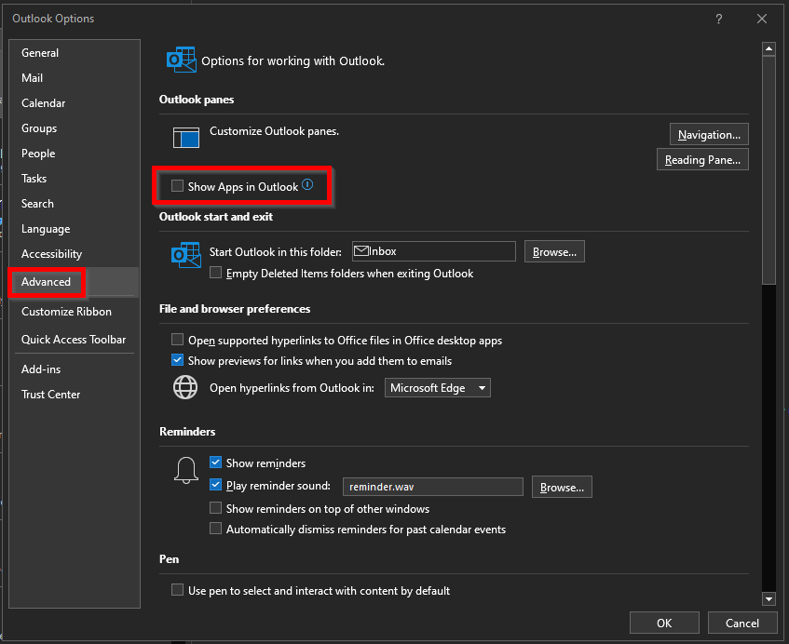Click the envelope icon in the Inbox field

360,251
